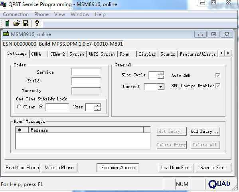The image size is (239, 192).
Task: Open help via question mark icon
Action: (x=37, y=23)
